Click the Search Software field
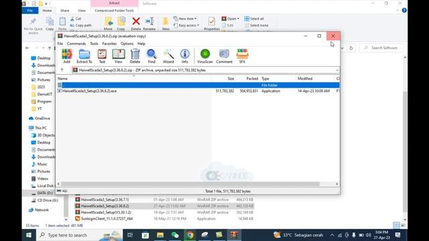 382,48
